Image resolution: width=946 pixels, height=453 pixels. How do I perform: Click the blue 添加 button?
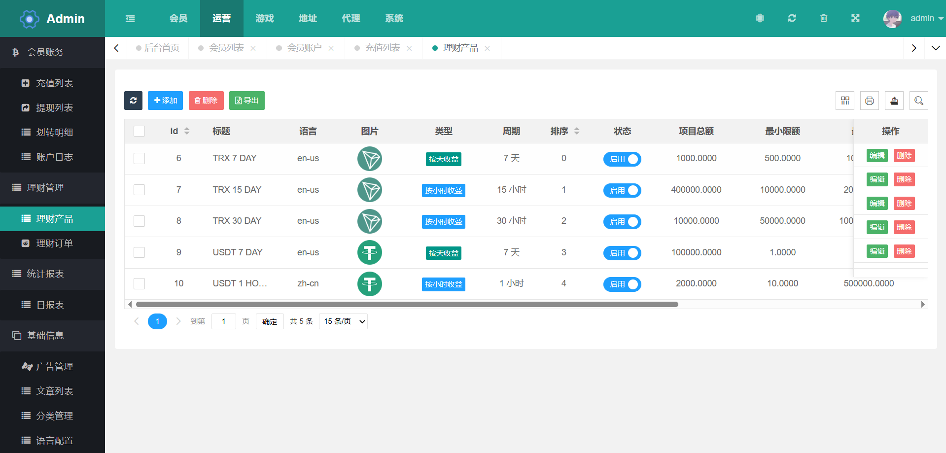pyautogui.click(x=165, y=101)
